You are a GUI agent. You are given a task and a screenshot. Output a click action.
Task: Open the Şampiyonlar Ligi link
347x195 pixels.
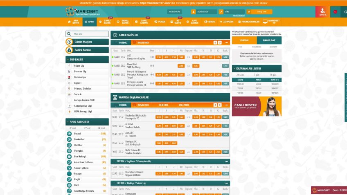pyautogui.click(x=83, y=106)
